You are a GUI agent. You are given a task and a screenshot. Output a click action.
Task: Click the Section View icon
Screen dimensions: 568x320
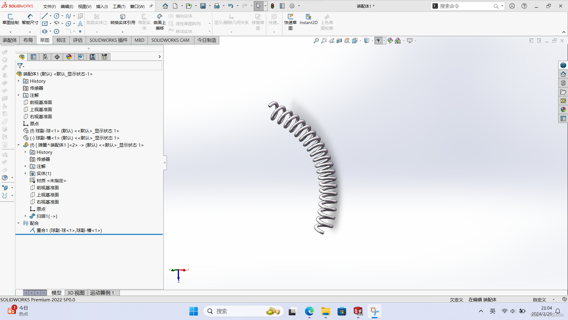pos(339,41)
